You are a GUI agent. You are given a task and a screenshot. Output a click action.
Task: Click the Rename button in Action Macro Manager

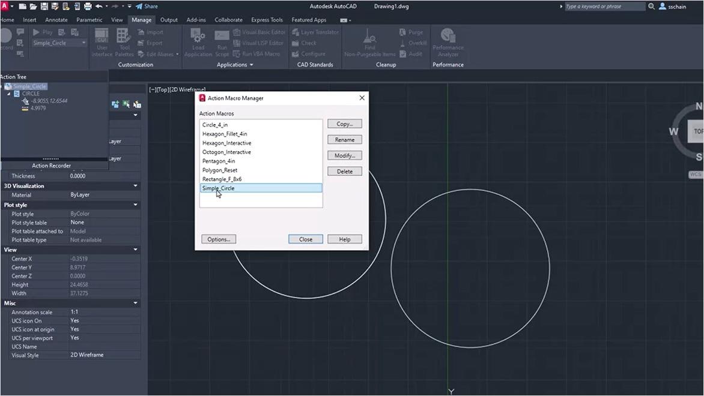(x=344, y=139)
